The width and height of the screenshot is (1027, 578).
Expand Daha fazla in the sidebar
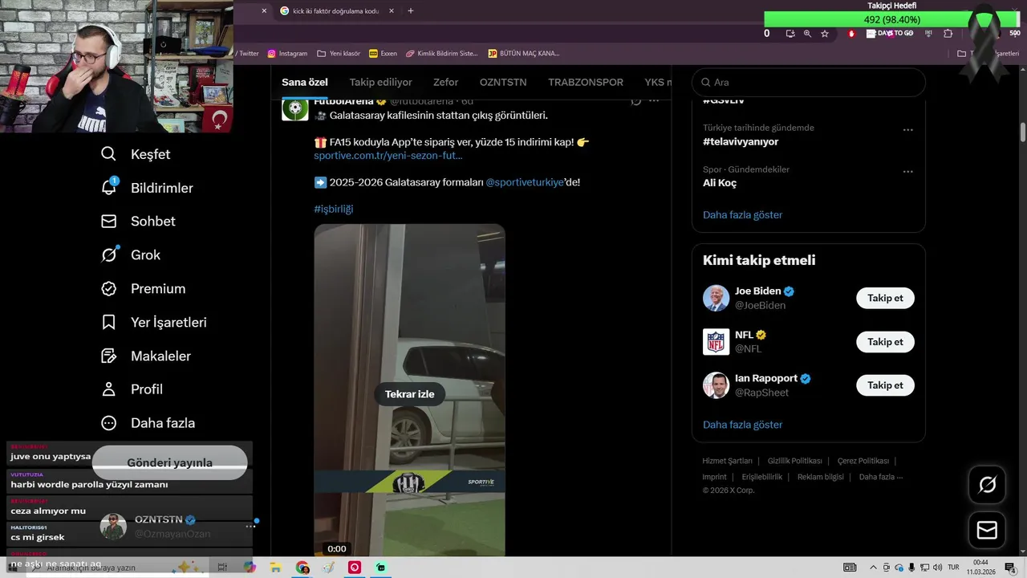click(148, 423)
